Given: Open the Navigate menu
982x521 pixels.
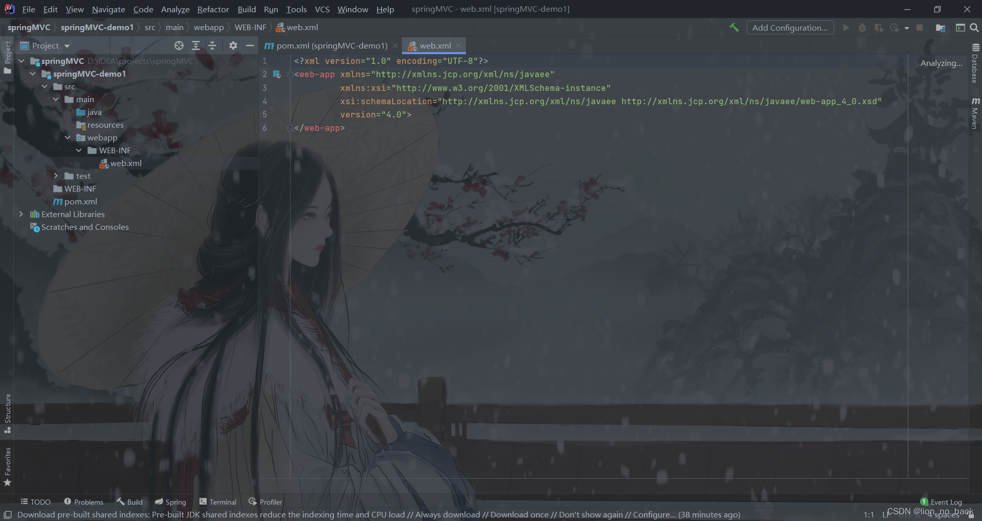Looking at the screenshot, I should [x=108, y=9].
